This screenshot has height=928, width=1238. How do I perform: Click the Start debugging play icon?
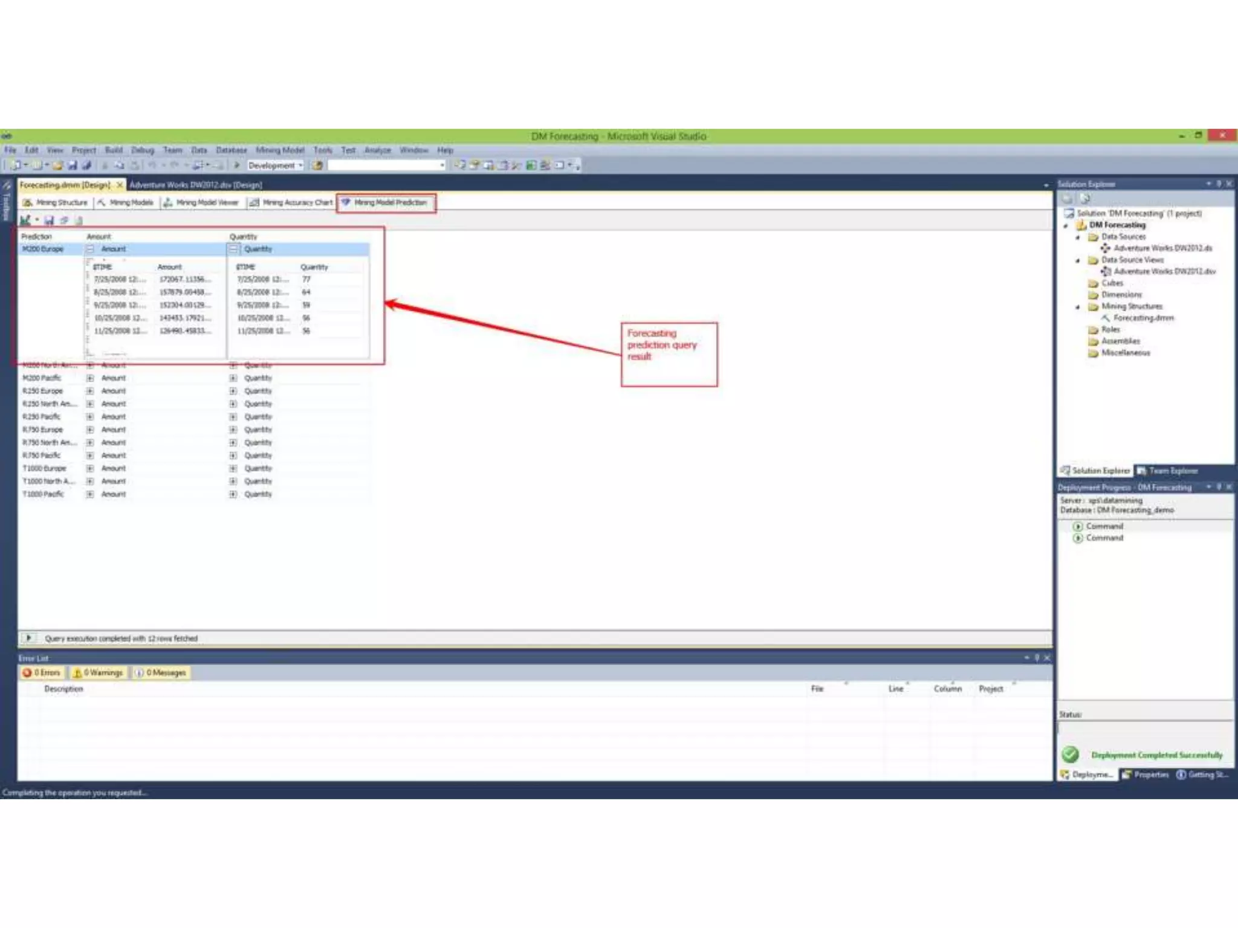click(x=237, y=165)
